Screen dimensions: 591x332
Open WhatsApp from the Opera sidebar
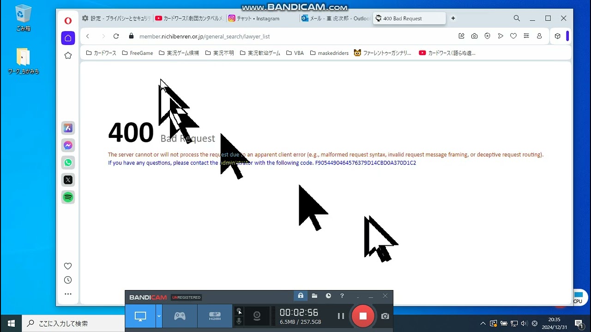point(68,163)
